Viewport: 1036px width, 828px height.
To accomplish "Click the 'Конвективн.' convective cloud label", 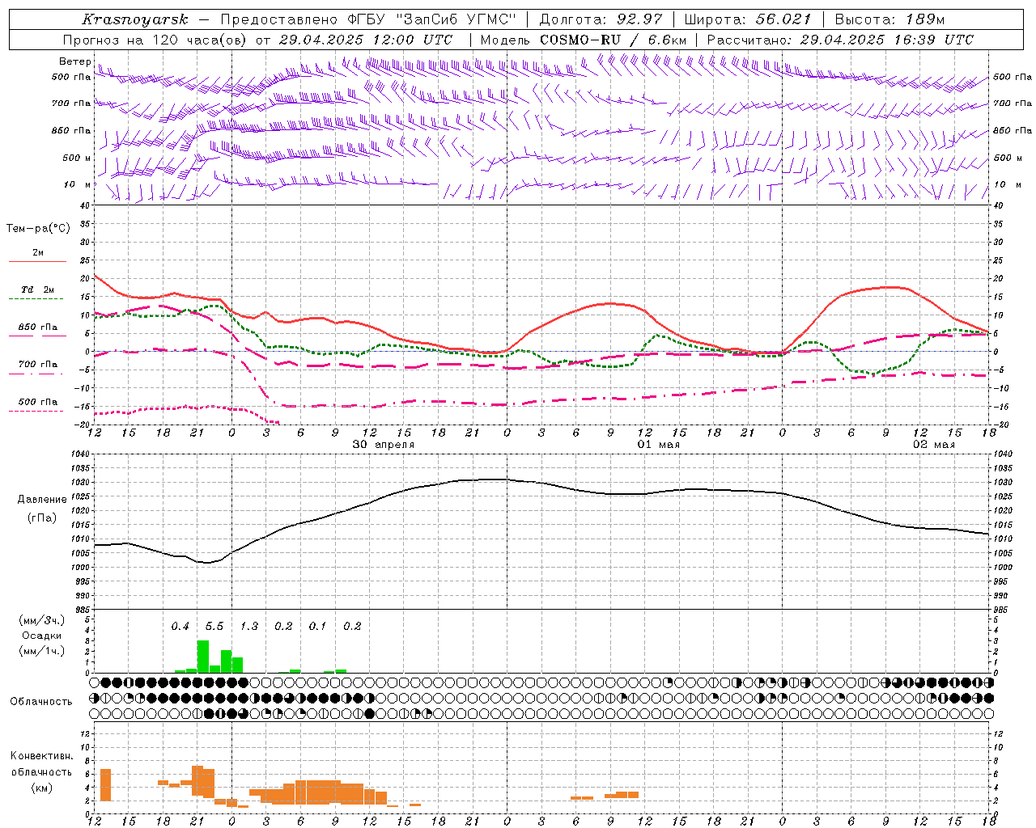I will [x=41, y=756].
